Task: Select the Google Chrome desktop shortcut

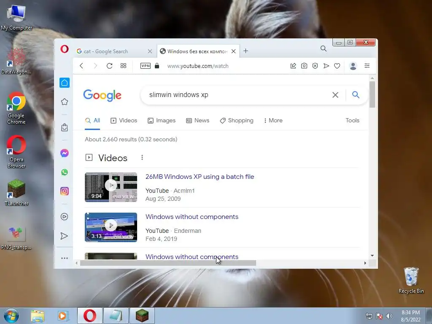Action: (16, 108)
